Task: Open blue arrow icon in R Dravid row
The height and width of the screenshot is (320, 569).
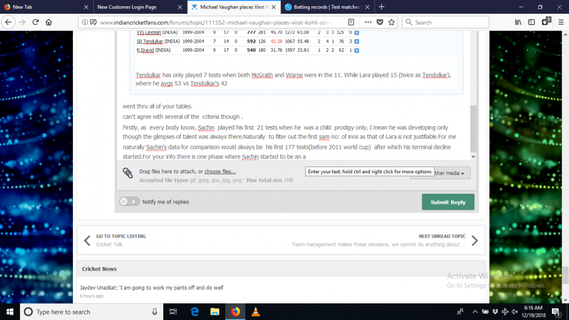Action: coord(357,51)
